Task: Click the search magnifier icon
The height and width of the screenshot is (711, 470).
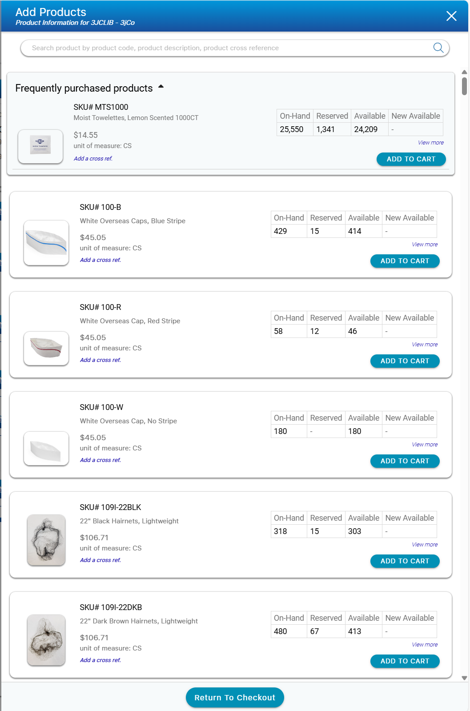Action: [438, 48]
